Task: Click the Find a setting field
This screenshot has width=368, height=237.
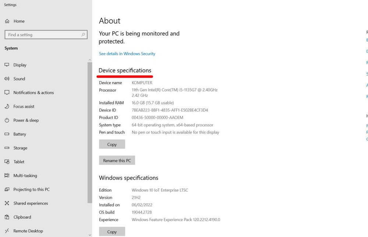Action: [46, 35]
